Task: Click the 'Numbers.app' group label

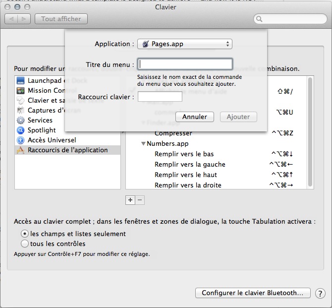Action: 167,144
